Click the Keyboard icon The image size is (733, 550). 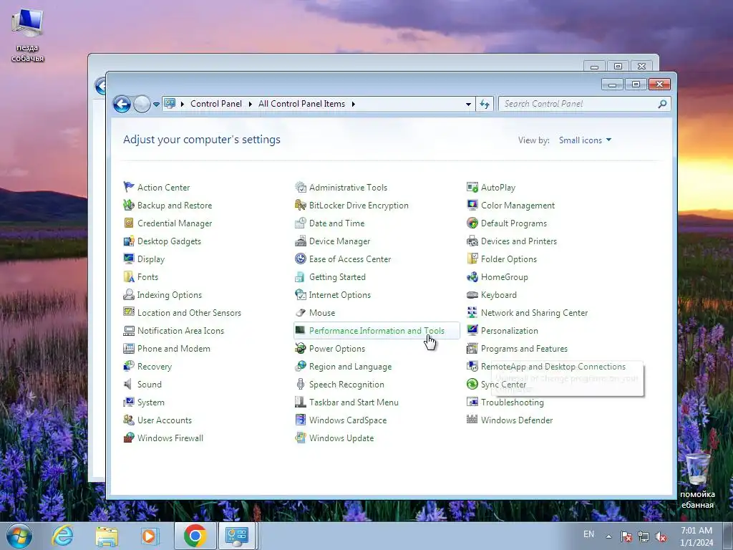pyautogui.click(x=472, y=294)
